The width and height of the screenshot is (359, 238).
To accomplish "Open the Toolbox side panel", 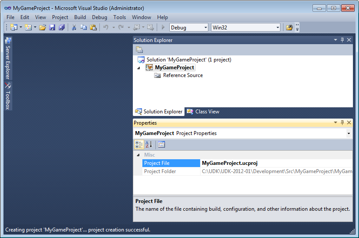I will 8,96.
